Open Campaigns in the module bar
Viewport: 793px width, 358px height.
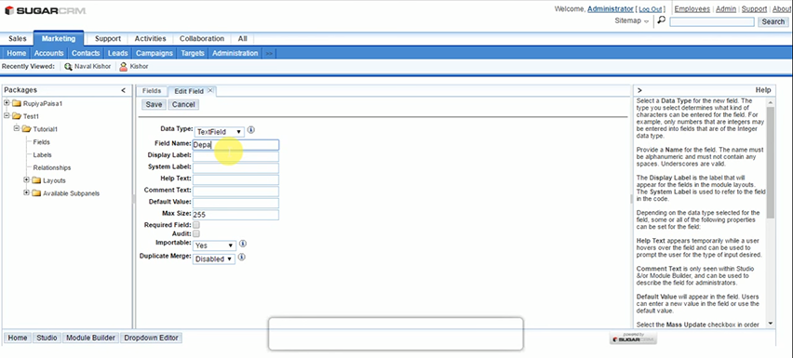(x=155, y=53)
